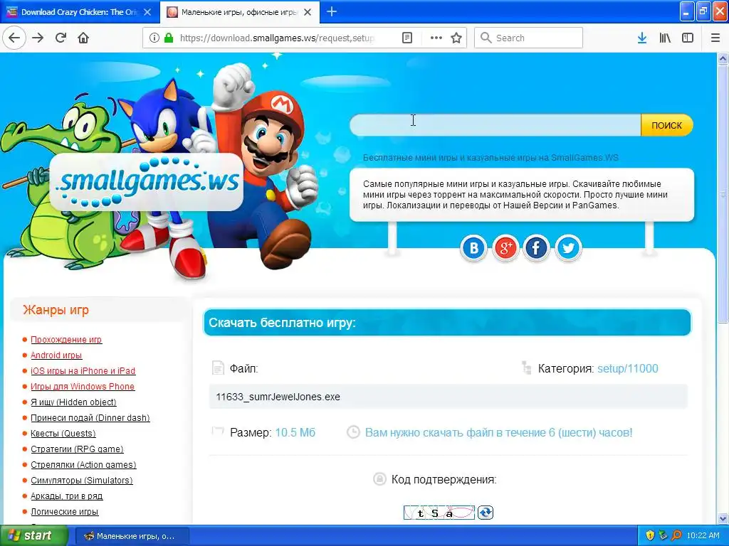
Task: Open the library bookmarks icon
Action: pyautogui.click(x=665, y=38)
